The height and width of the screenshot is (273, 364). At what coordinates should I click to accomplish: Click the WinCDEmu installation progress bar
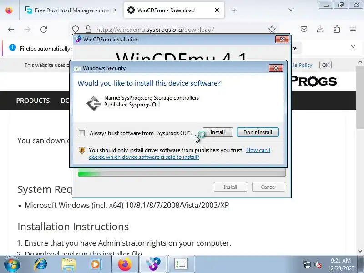(182, 173)
